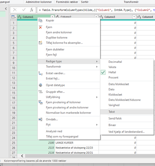Click Fjern andre kolonner
Screen dimensions: 155x166
pyautogui.click(x=69, y=32)
